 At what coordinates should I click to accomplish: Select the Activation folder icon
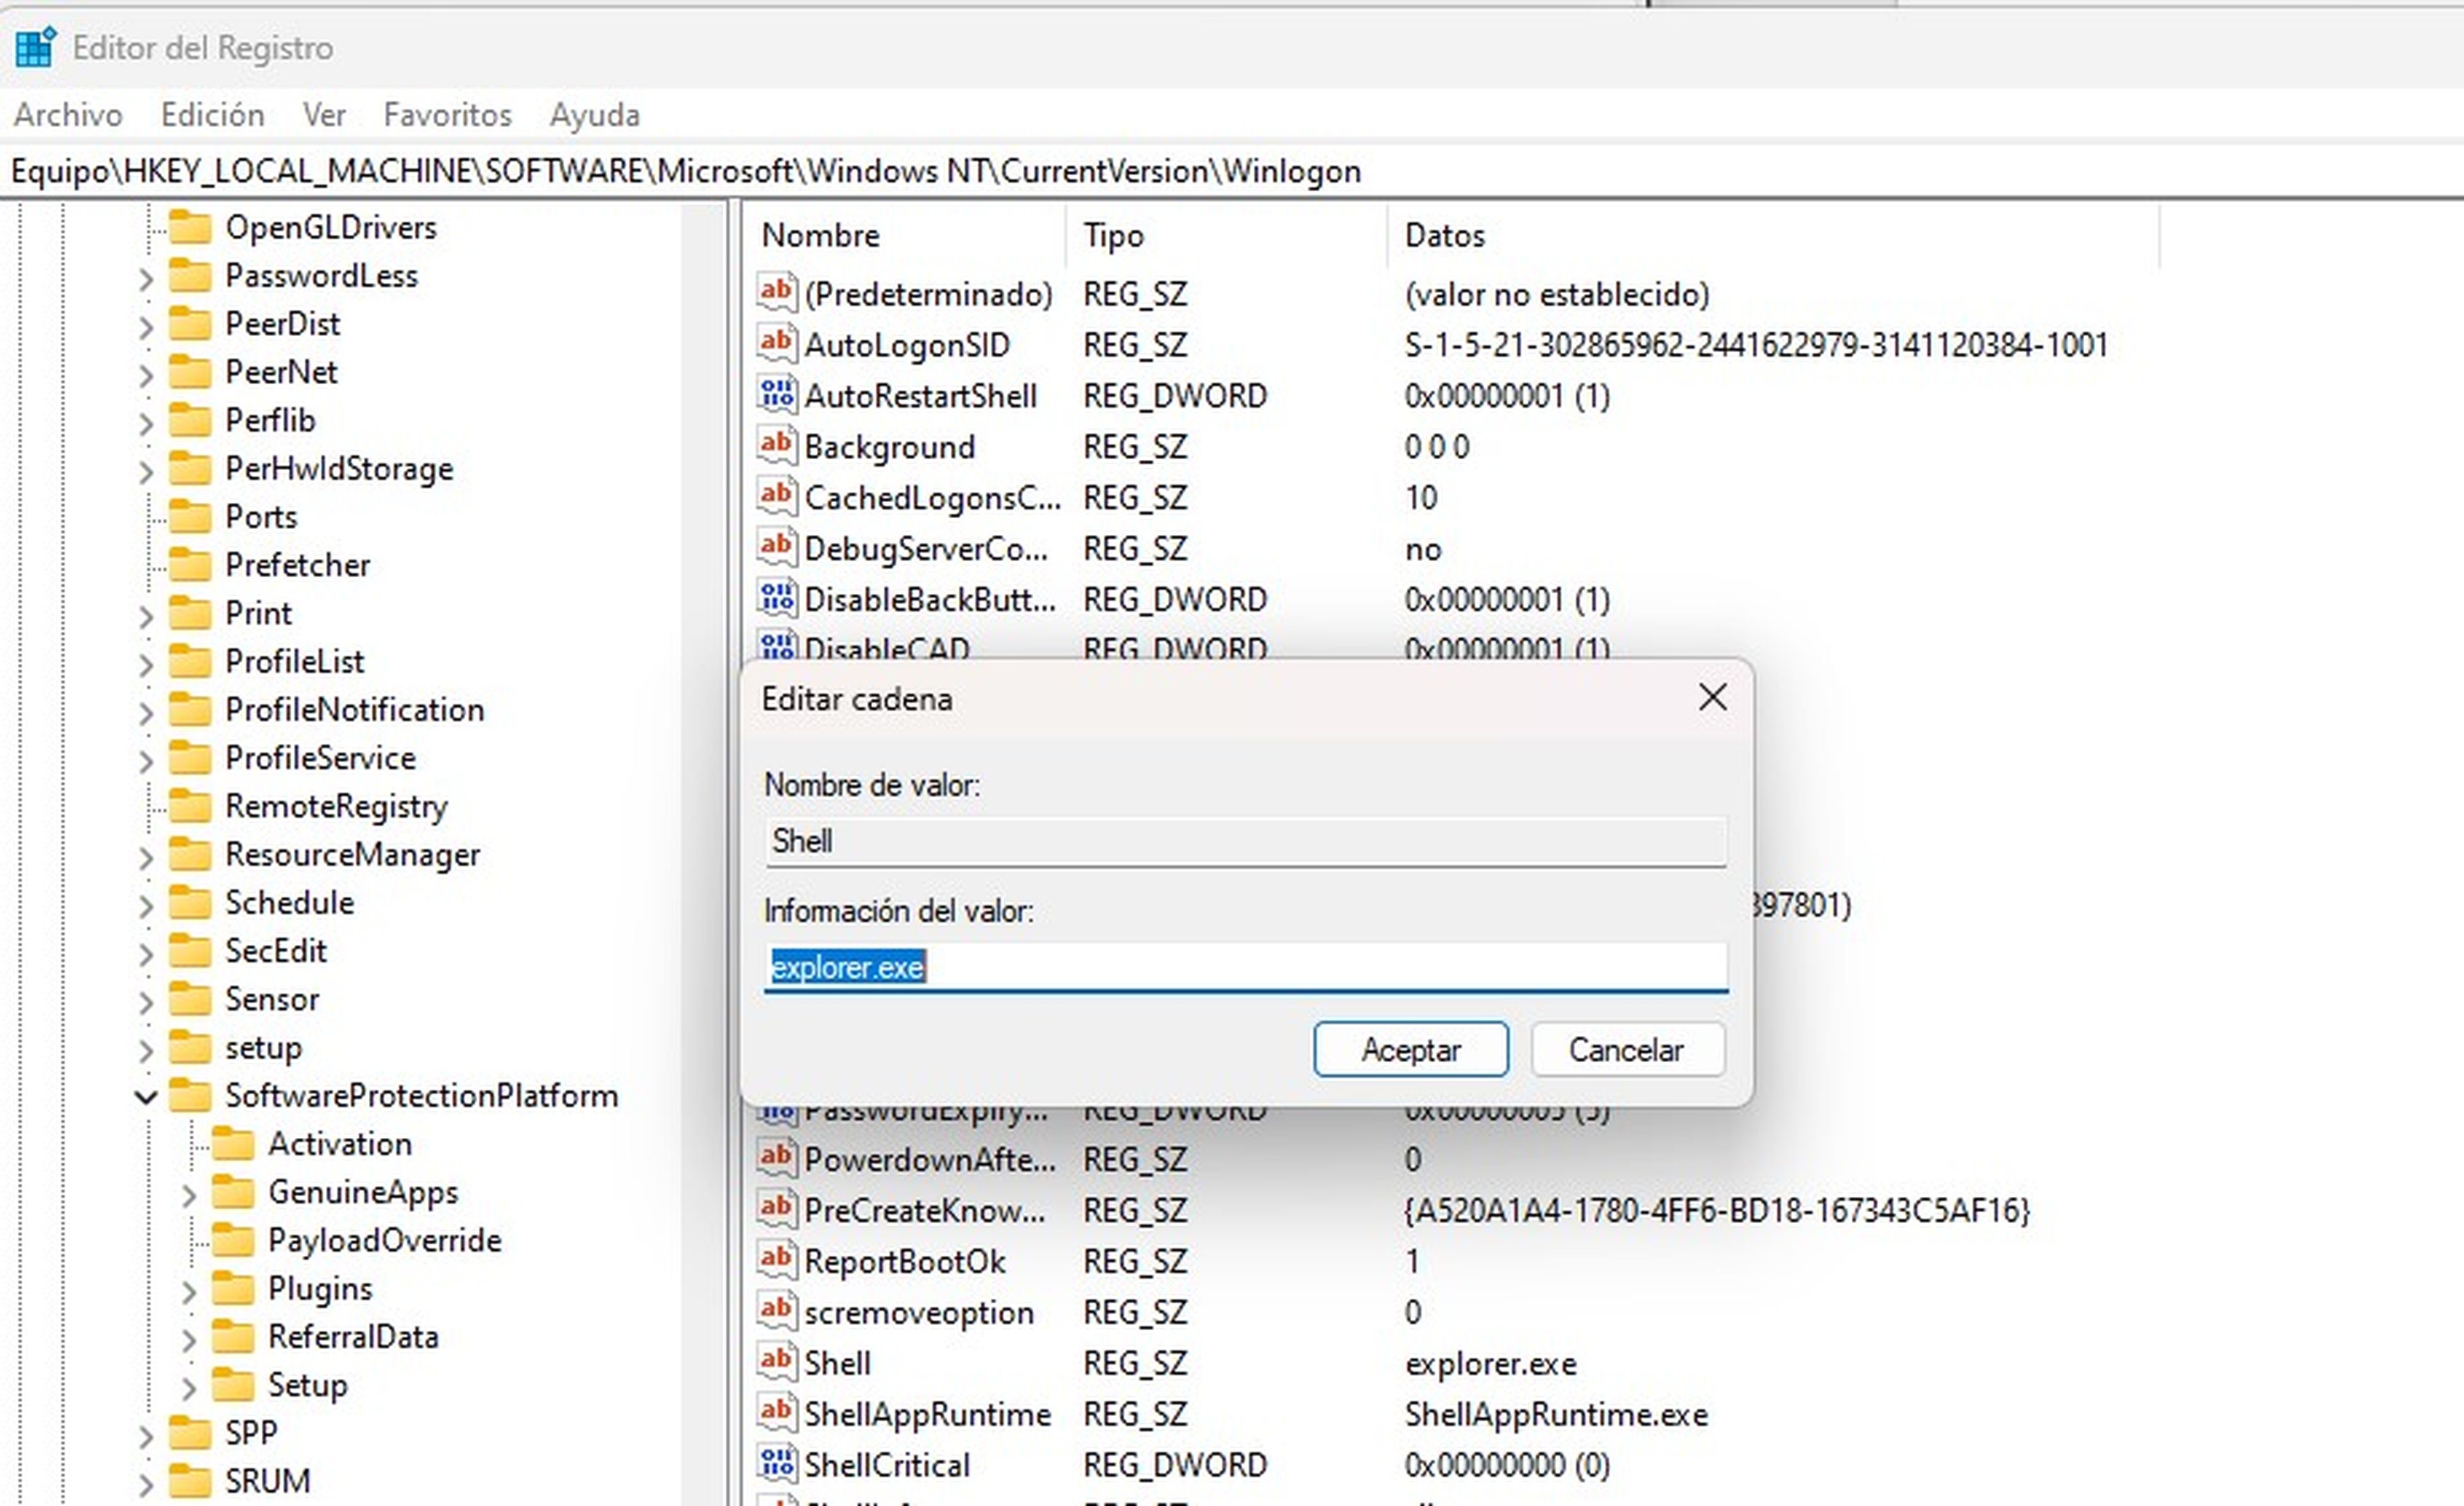(x=233, y=1143)
